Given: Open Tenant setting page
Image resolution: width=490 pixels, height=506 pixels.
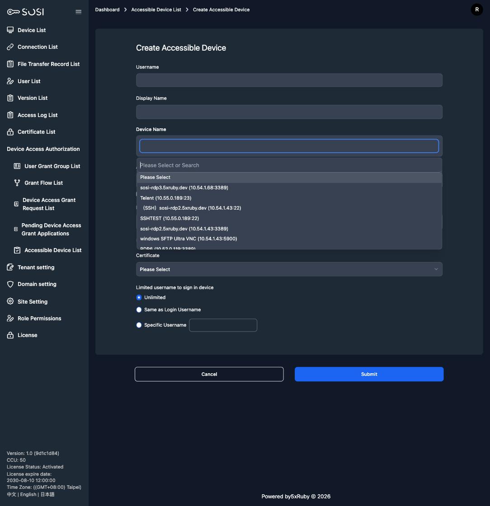Looking at the screenshot, I should tap(36, 267).
